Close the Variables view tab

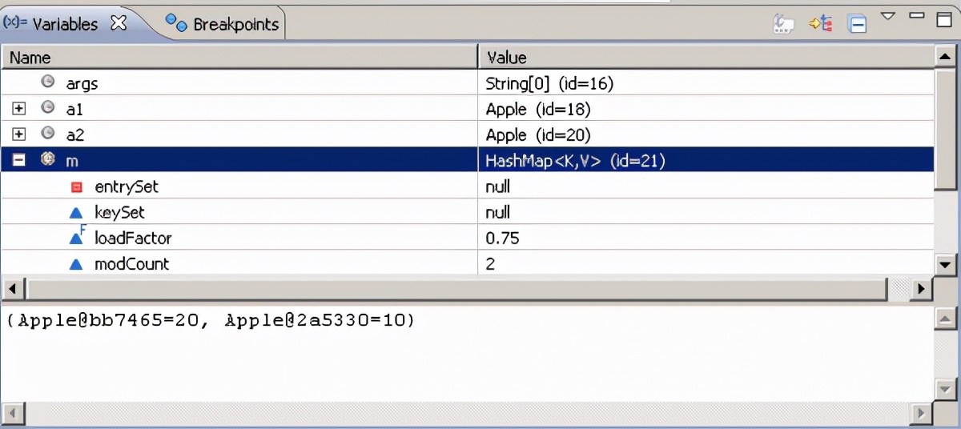click(119, 23)
